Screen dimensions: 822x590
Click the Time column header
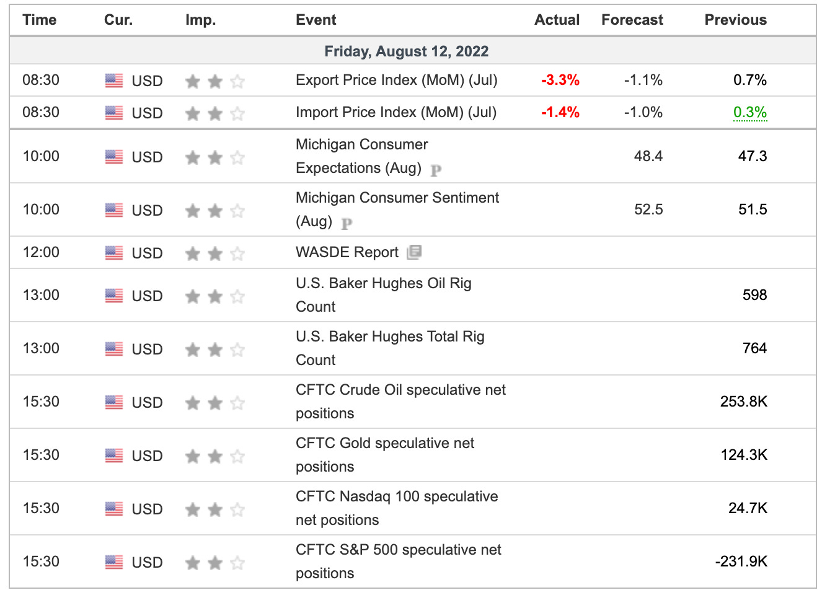click(x=39, y=20)
